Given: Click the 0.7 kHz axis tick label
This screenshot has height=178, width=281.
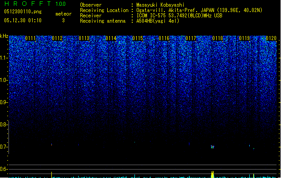Looking at the screenshot, I should [4, 147].
